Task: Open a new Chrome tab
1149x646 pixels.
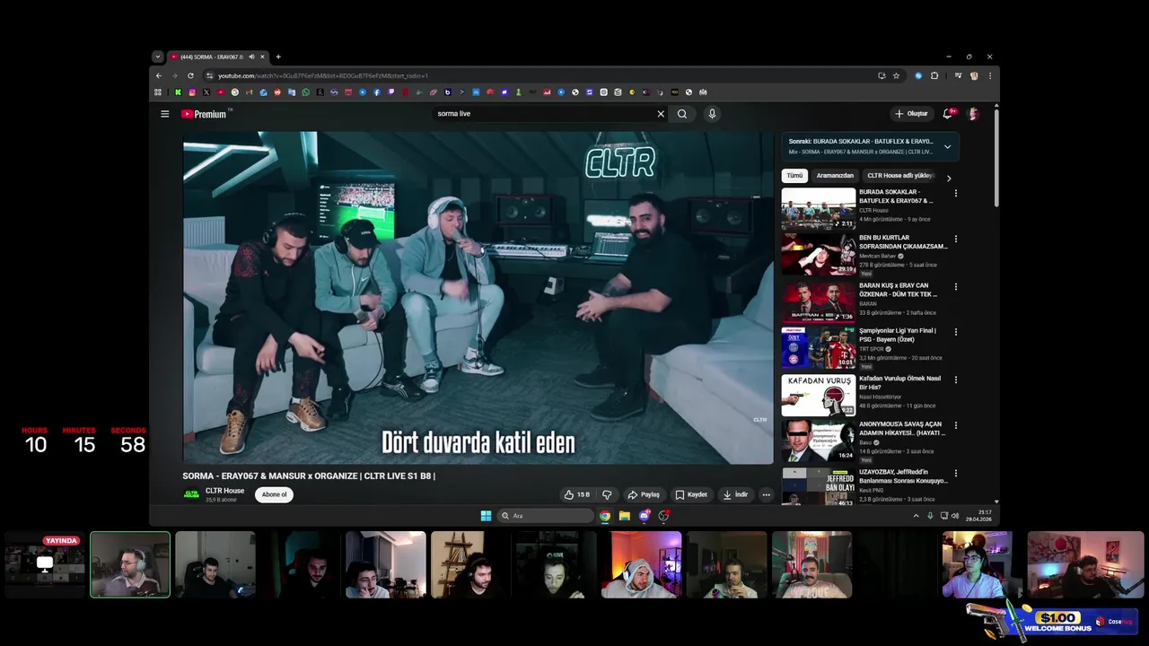Action: pyautogui.click(x=278, y=57)
